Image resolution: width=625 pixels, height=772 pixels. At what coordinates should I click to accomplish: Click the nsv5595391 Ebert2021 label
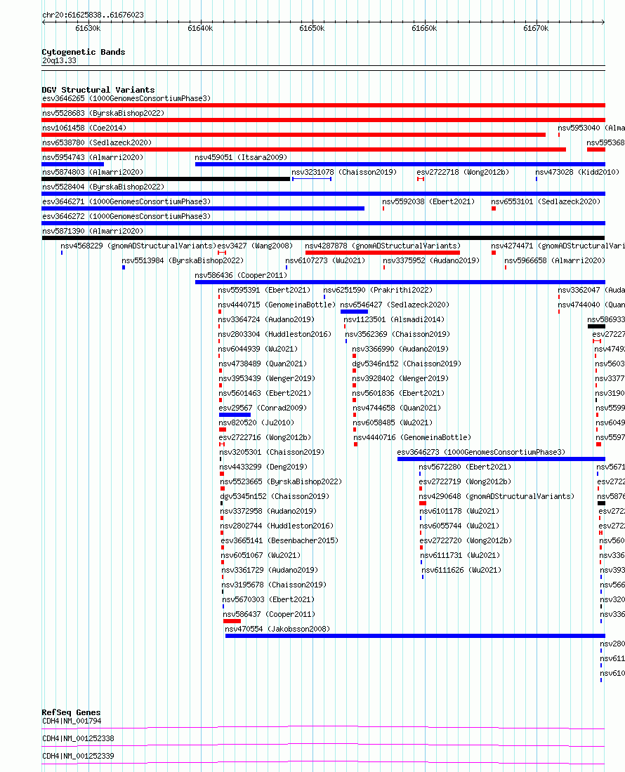click(x=265, y=290)
